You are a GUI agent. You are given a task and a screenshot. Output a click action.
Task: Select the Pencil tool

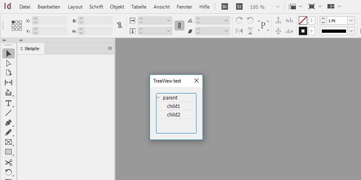(8, 133)
